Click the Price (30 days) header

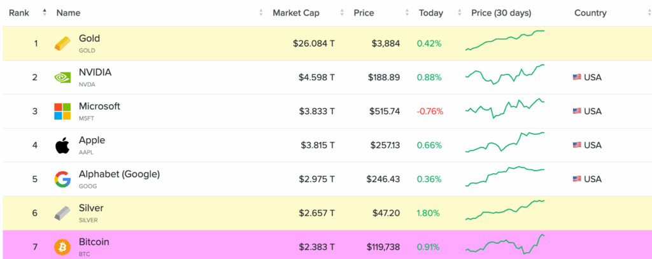click(501, 13)
